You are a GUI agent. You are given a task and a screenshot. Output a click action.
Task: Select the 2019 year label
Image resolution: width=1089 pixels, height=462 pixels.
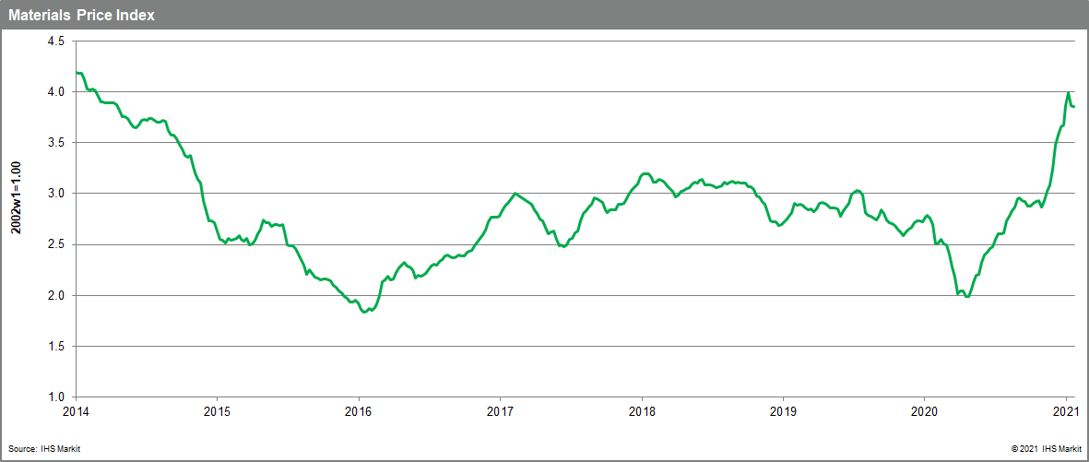coord(782,411)
